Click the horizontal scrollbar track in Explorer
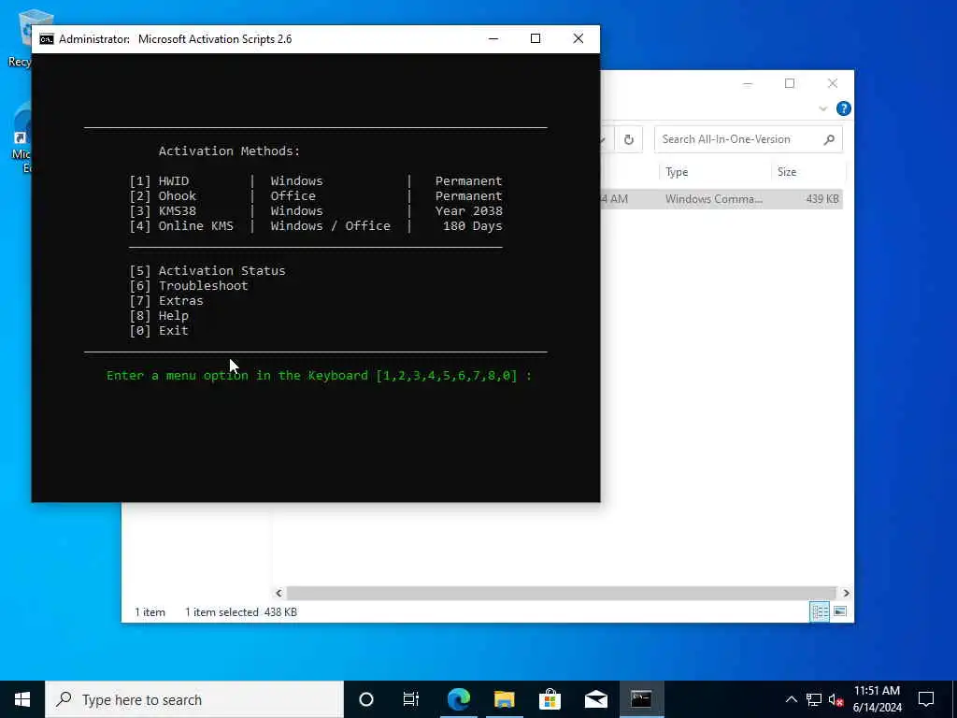Image resolution: width=957 pixels, height=718 pixels. click(x=561, y=593)
